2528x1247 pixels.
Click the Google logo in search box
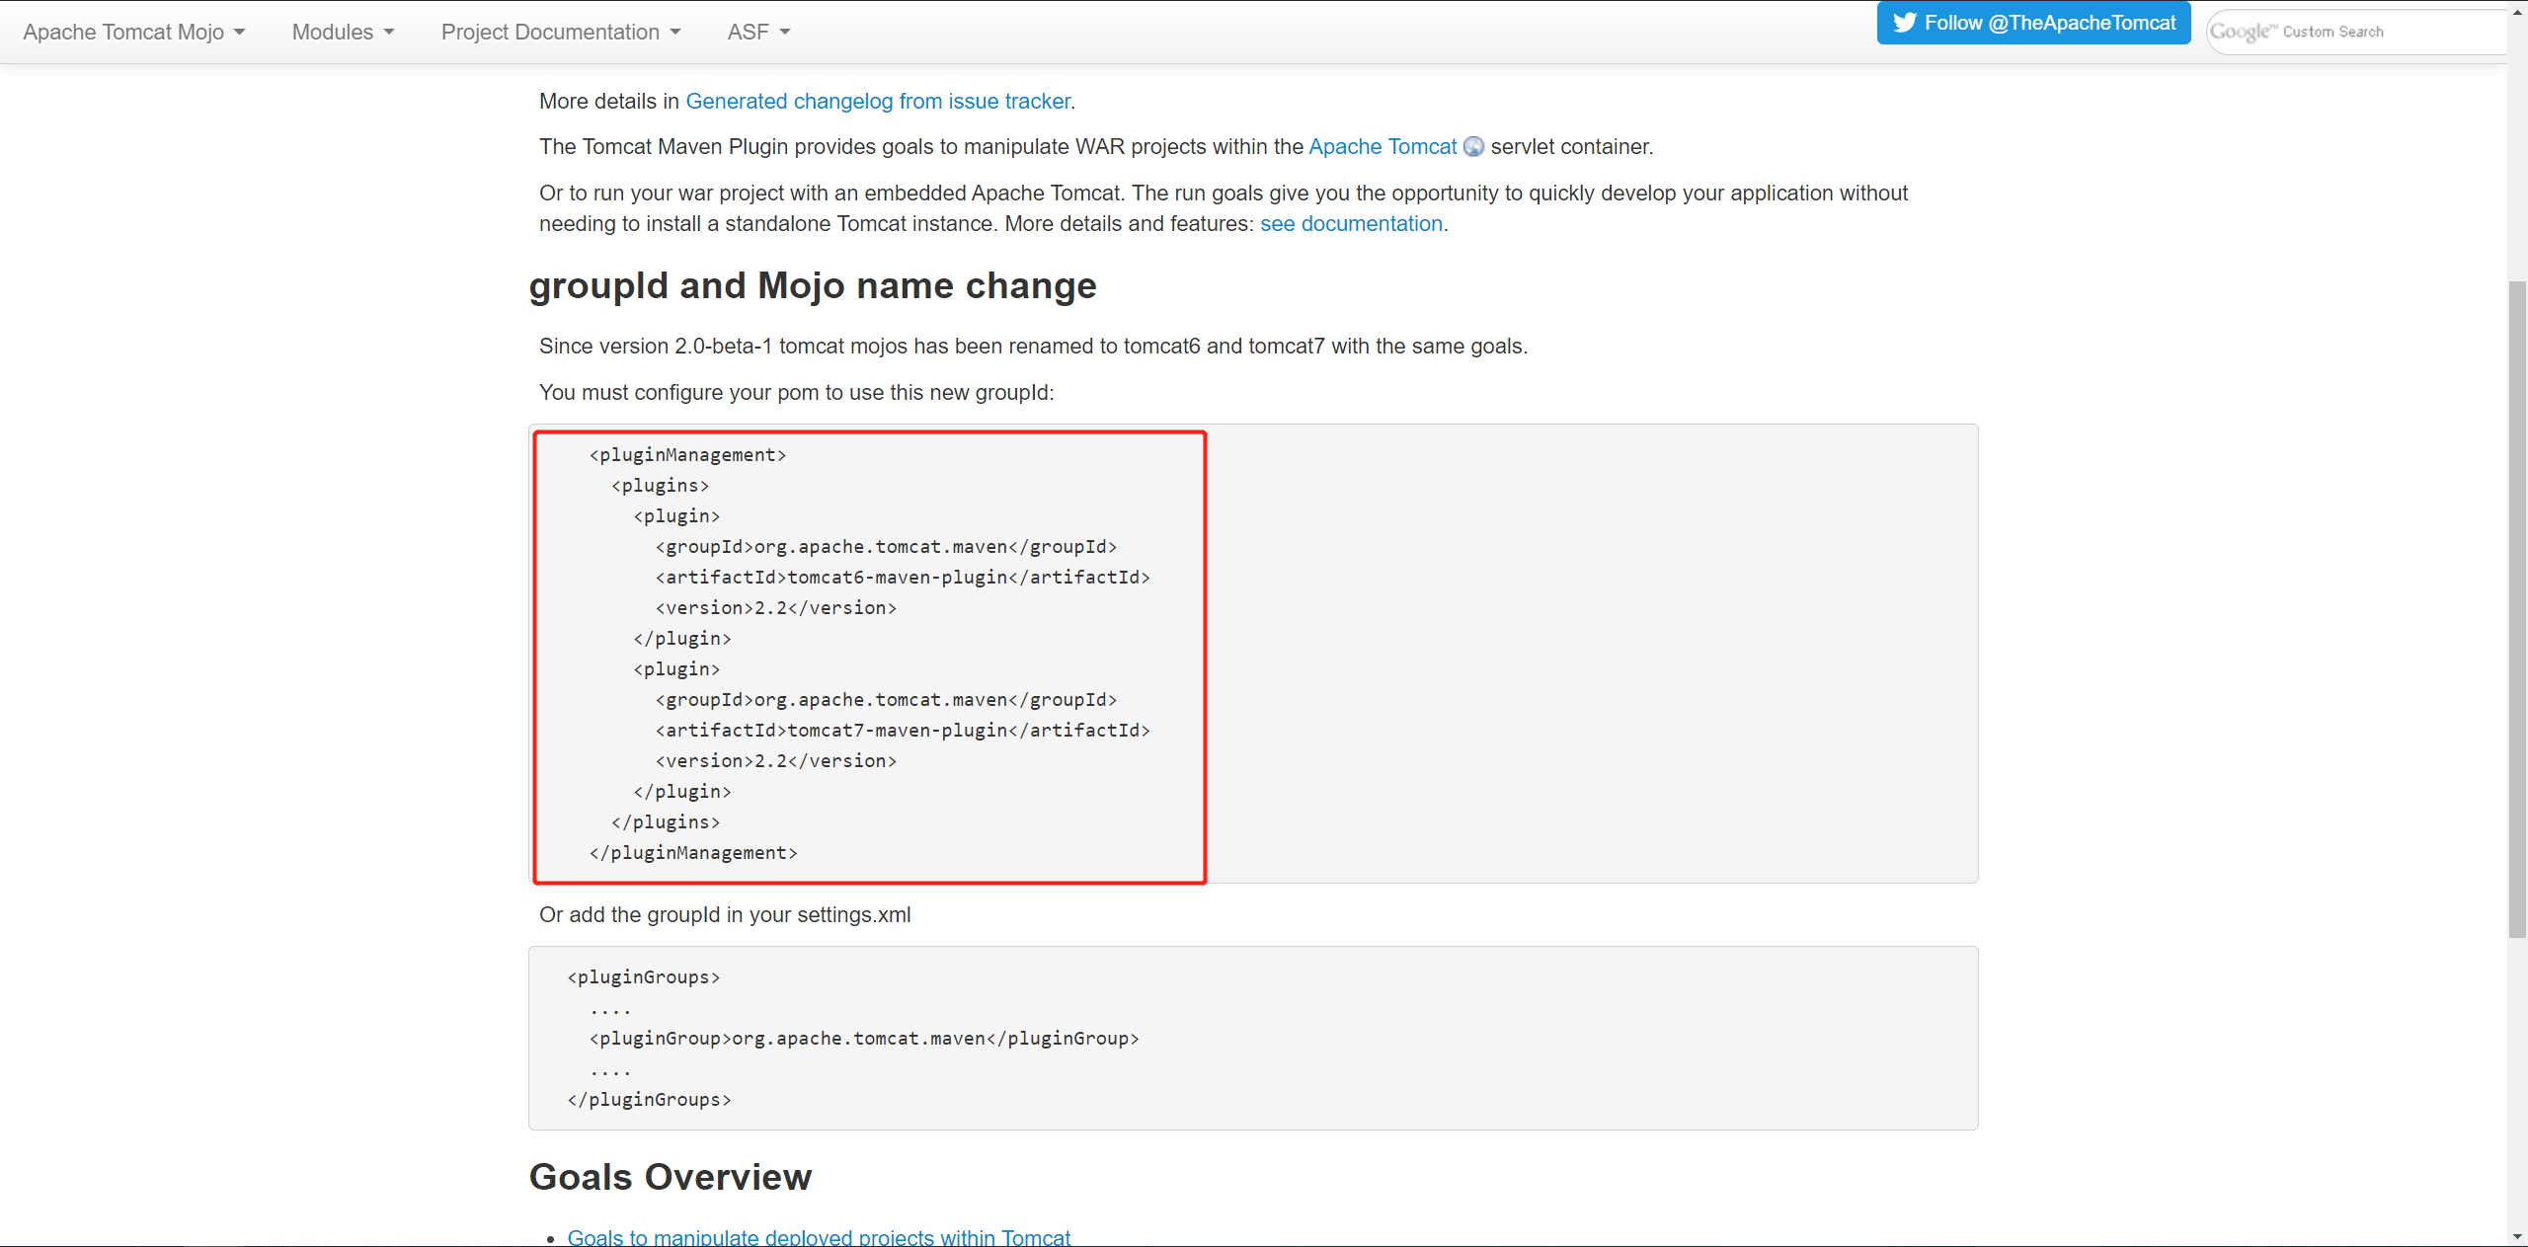(x=2240, y=32)
